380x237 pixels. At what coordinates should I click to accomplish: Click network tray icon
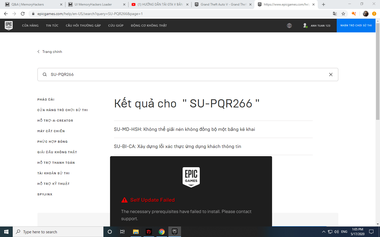point(330,232)
